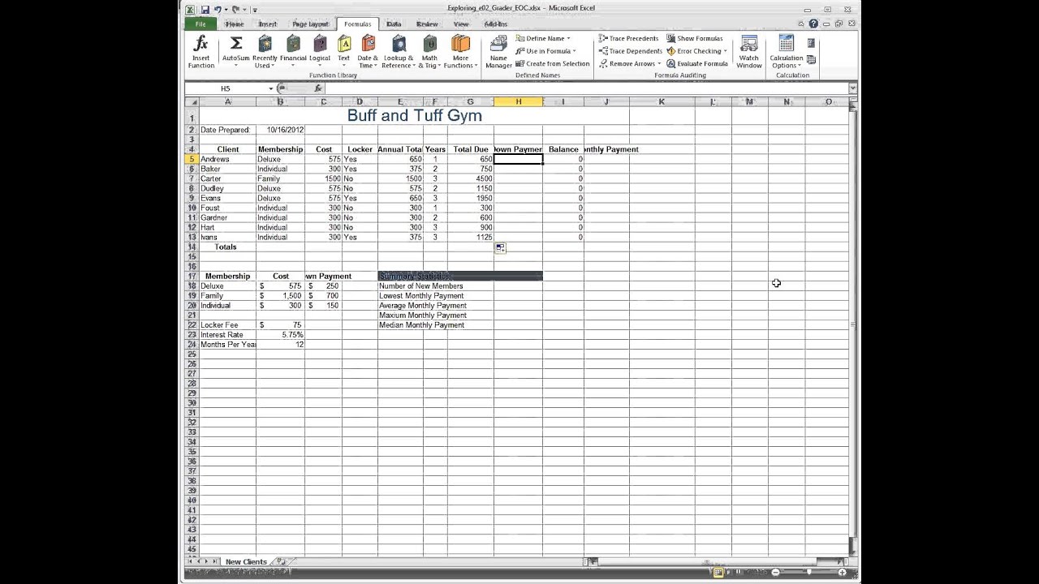Click the horizontal scrollbar of the worksheet

coord(714,561)
